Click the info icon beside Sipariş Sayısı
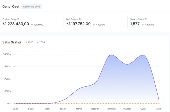Viewport: 170px width, 112px height. tap(146, 19)
